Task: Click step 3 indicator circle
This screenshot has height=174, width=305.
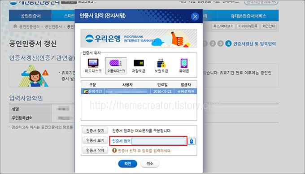Action: click(221, 43)
